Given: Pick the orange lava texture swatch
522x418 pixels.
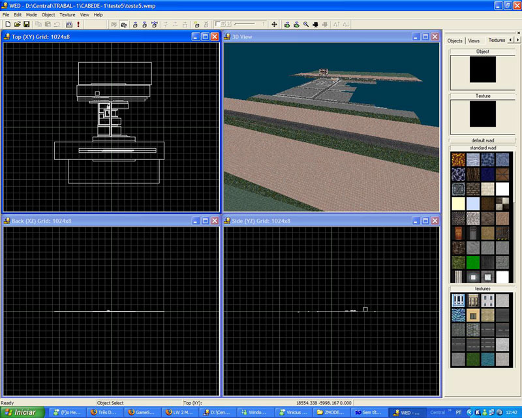Looking at the screenshot, I should point(458,159).
